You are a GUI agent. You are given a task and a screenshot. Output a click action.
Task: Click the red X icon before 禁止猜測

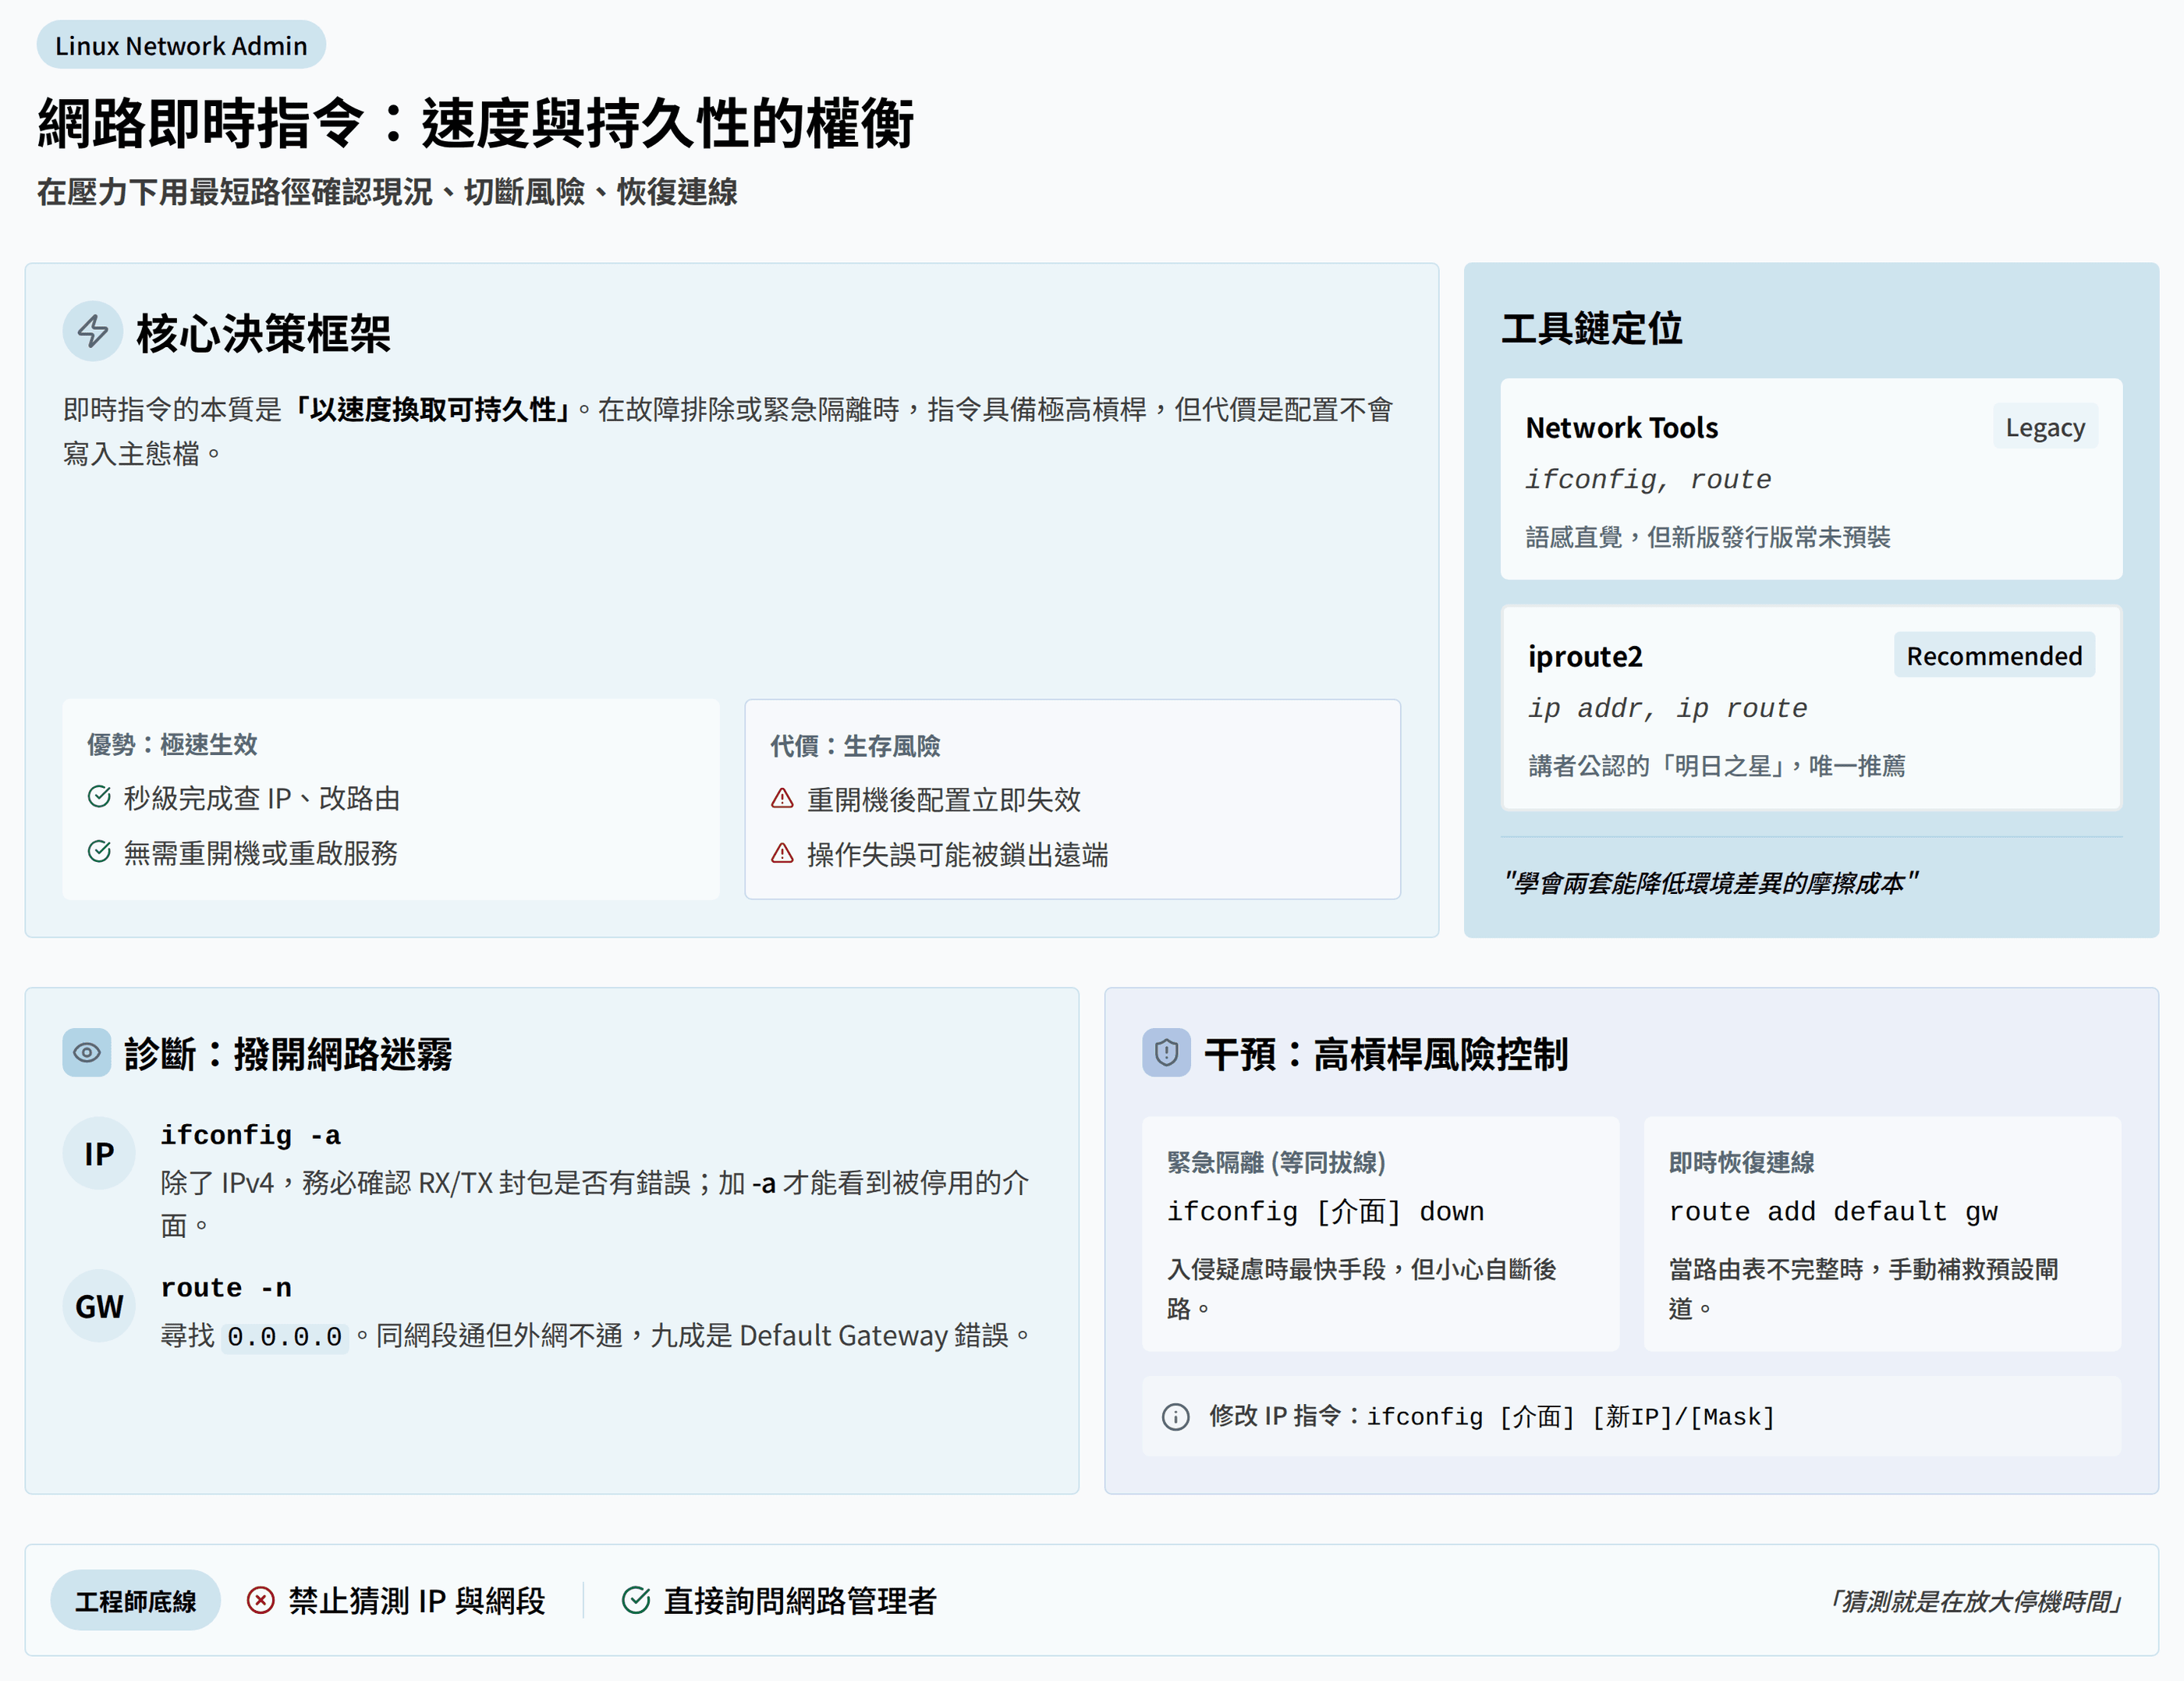[x=261, y=1601]
